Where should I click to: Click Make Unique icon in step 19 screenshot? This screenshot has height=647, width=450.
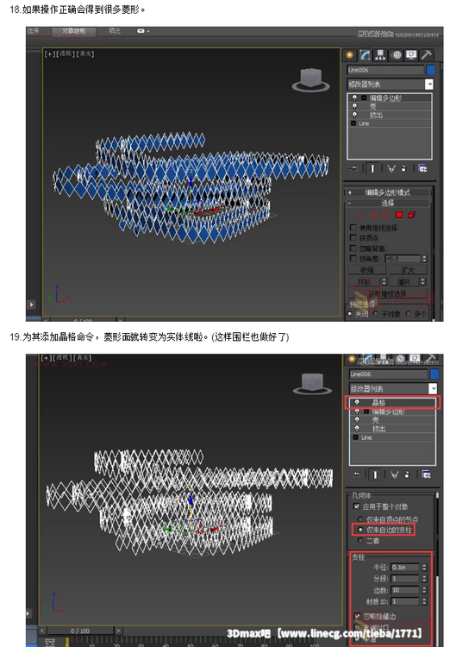[x=394, y=474]
